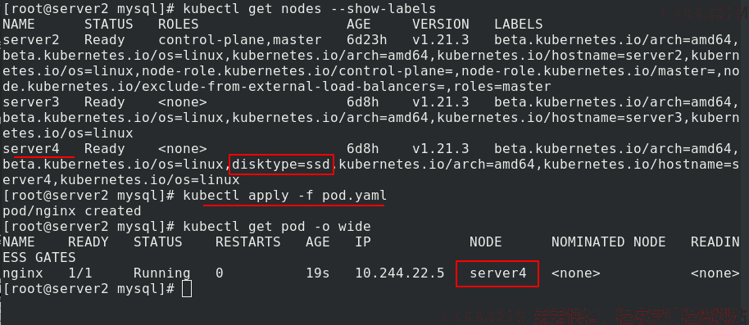Select the 'pod/nginx created' output line
The width and height of the screenshot is (749, 325).
(x=71, y=211)
